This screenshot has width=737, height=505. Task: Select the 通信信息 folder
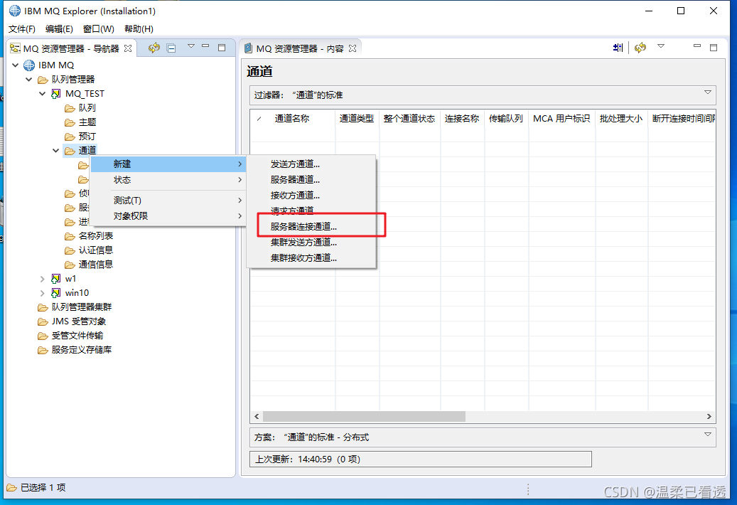(x=89, y=265)
